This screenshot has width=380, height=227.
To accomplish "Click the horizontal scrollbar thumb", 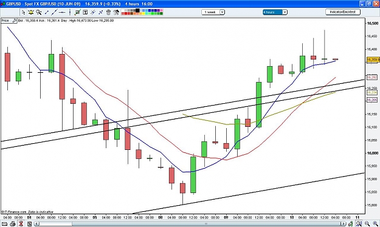I will pos(206,224).
